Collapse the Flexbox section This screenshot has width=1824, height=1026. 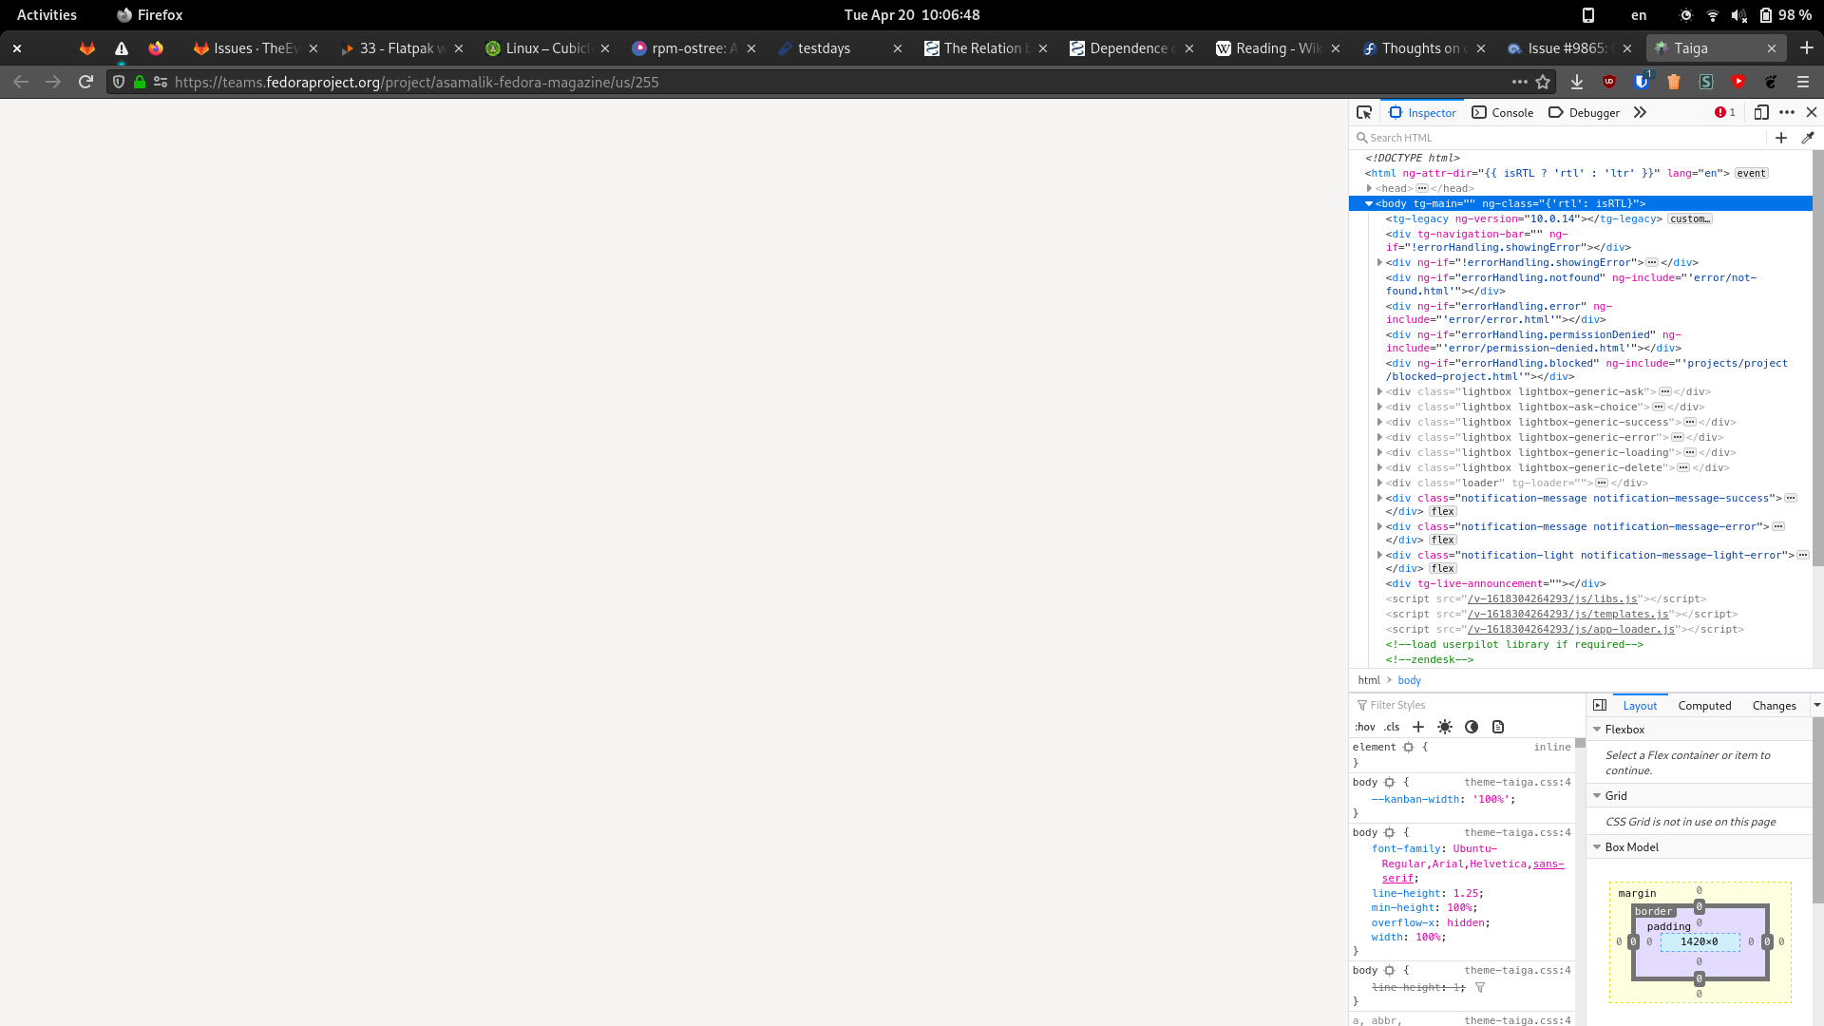pyautogui.click(x=1597, y=730)
